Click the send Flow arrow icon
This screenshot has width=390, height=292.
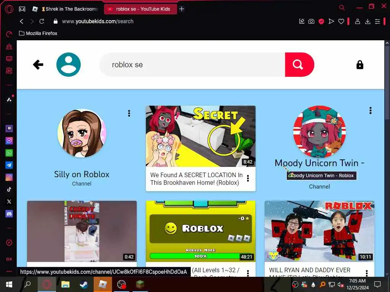pos(331,21)
